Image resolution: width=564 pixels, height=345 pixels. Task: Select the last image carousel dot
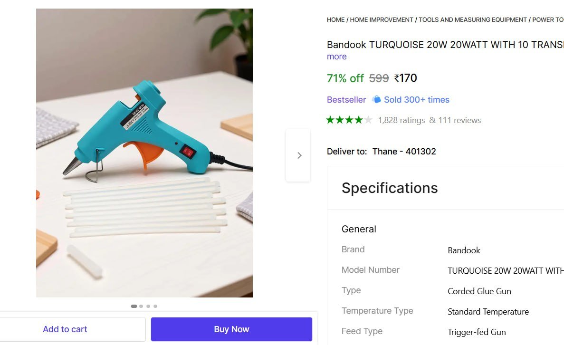(x=155, y=306)
